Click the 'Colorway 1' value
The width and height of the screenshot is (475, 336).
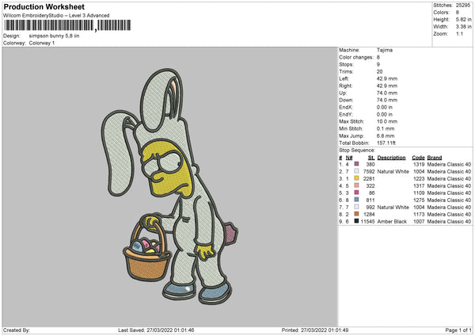[x=42, y=43]
